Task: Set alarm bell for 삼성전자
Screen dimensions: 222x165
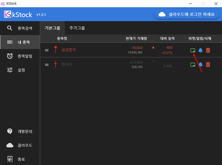Action: 200,50
